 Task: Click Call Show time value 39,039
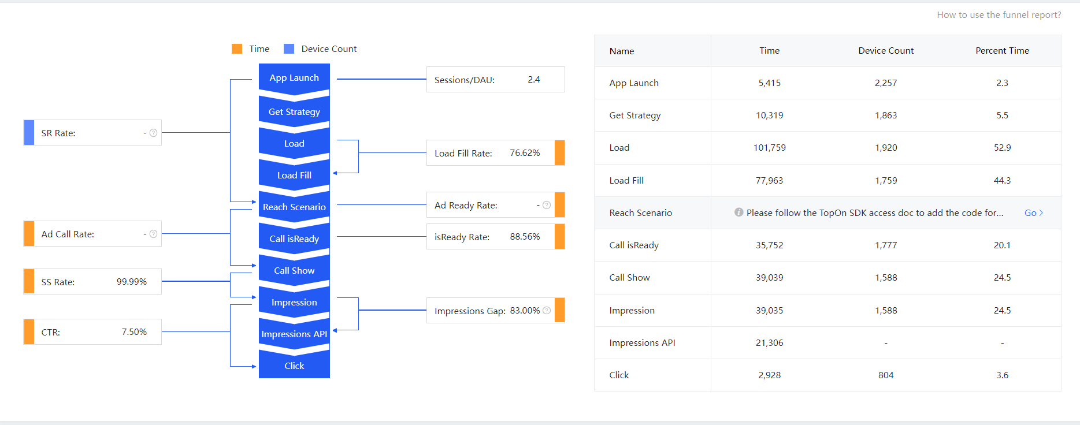click(770, 278)
